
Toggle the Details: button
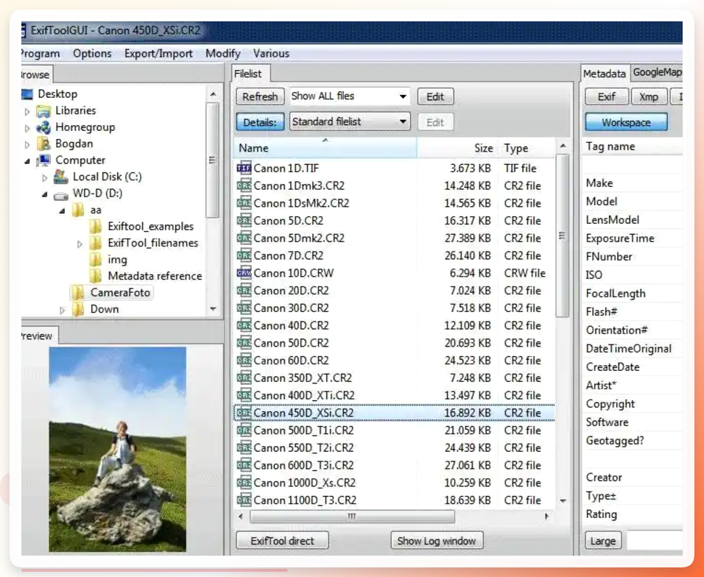coord(260,122)
